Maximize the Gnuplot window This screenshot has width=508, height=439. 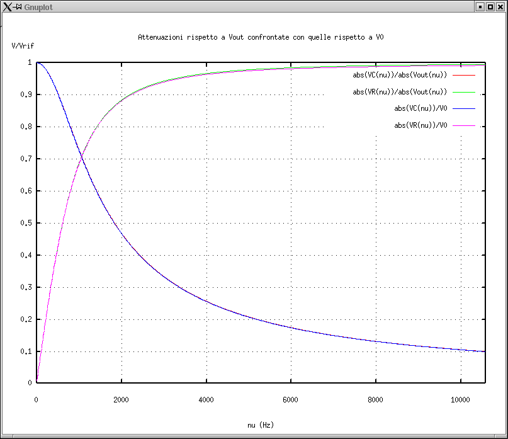click(x=490, y=6)
